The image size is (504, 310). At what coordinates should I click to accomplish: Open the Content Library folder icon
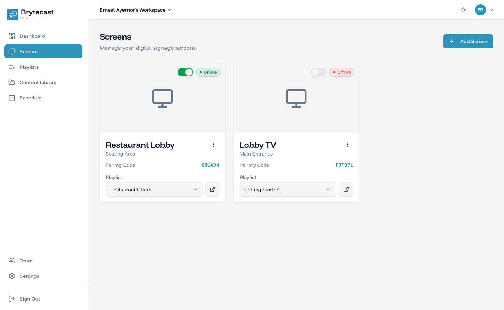12,82
